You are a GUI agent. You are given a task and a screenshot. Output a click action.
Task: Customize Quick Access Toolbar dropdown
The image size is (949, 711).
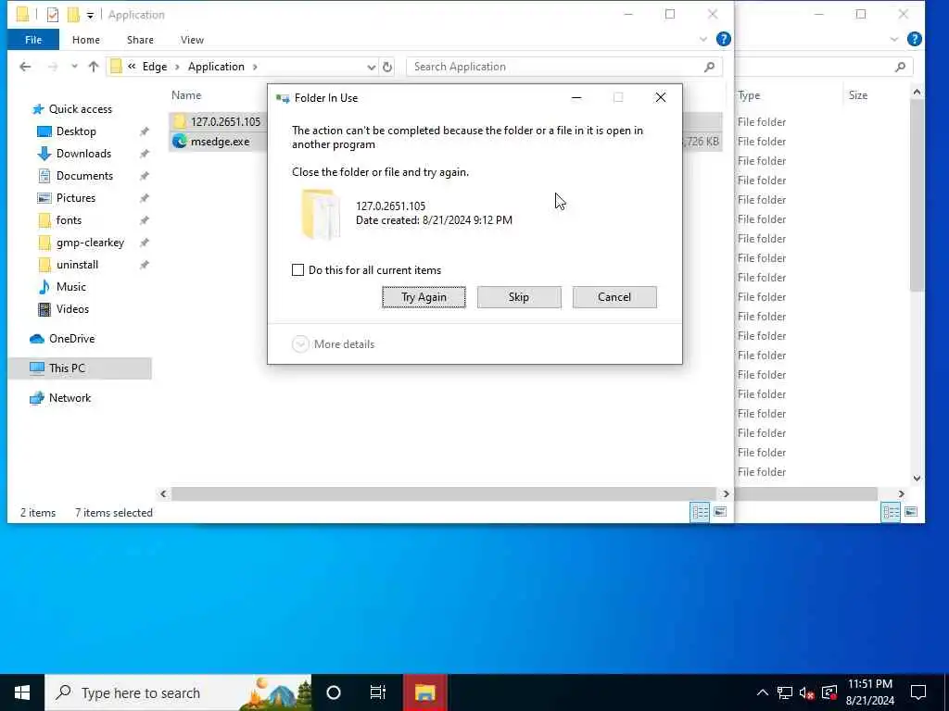pos(90,15)
